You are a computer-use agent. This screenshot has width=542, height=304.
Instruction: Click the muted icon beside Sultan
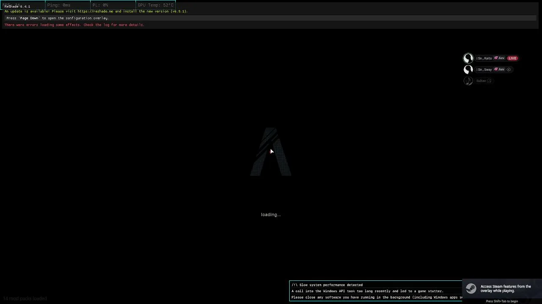point(489,81)
